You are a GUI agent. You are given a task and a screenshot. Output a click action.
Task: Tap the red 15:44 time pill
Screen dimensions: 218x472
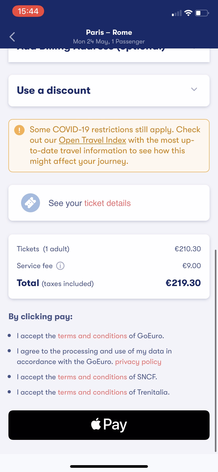[x=28, y=11]
